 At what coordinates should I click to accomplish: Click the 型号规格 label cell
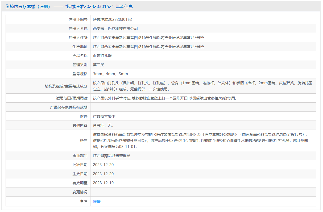pyautogui.click(x=48, y=74)
